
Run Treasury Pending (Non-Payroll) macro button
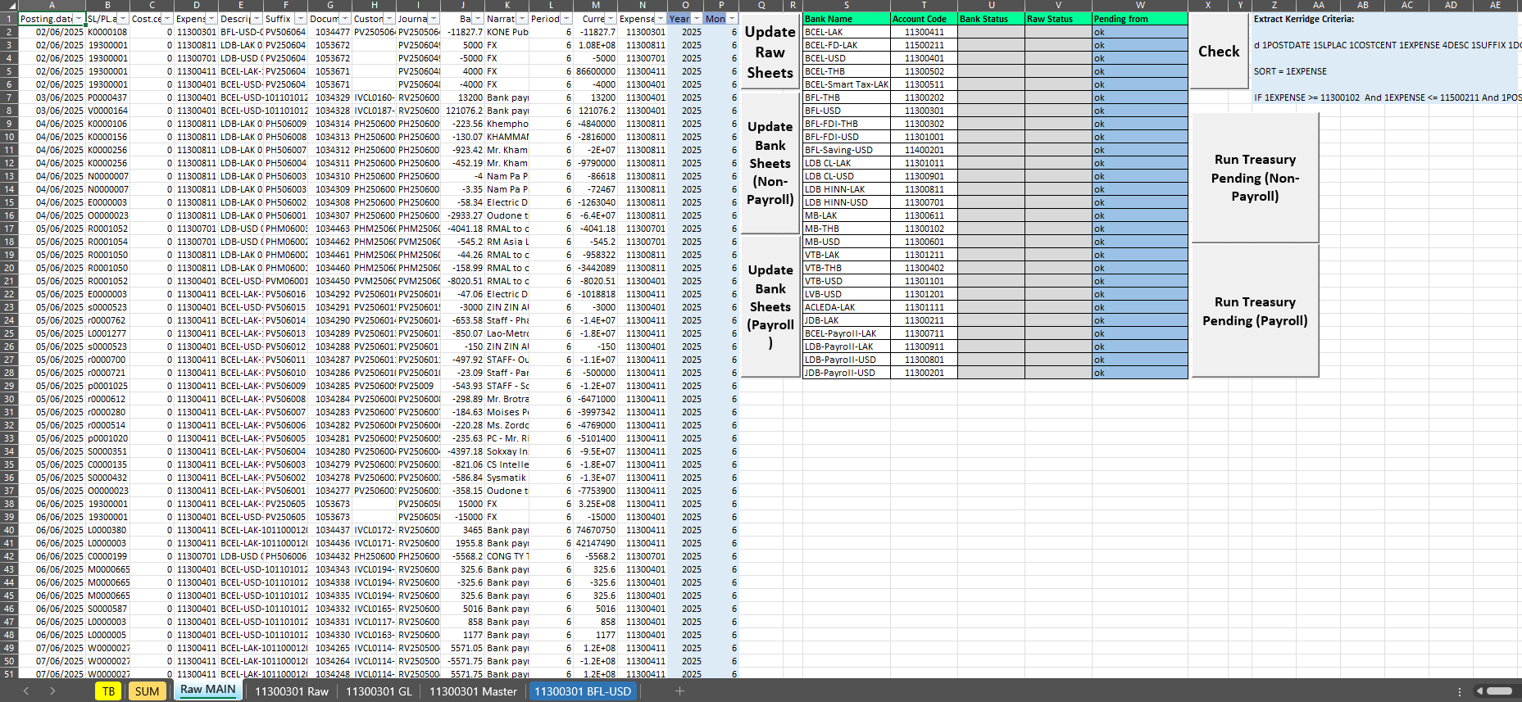tap(1255, 178)
